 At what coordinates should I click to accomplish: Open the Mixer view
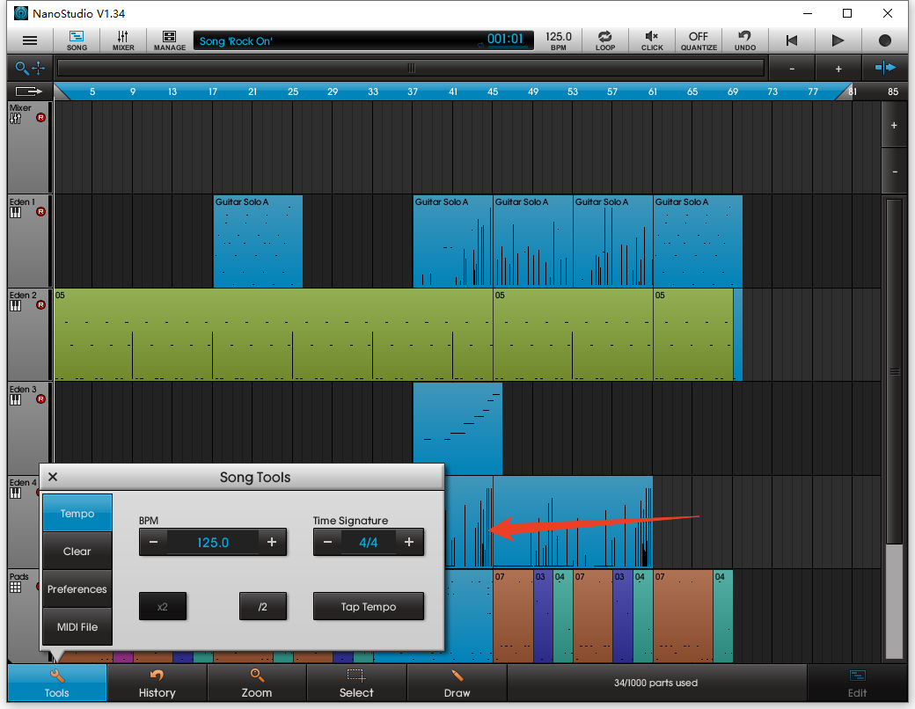coord(123,40)
